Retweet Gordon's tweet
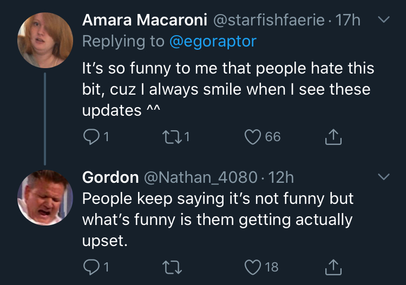This screenshot has width=406, height=285. coord(172,267)
